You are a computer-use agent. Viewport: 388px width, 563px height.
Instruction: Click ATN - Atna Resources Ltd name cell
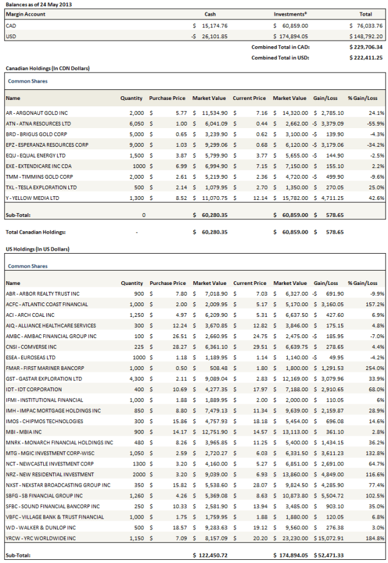point(38,124)
